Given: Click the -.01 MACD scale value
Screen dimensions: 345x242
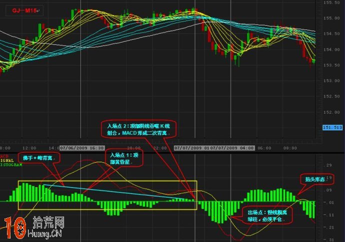Looking at the screenshot, I should (328, 203).
